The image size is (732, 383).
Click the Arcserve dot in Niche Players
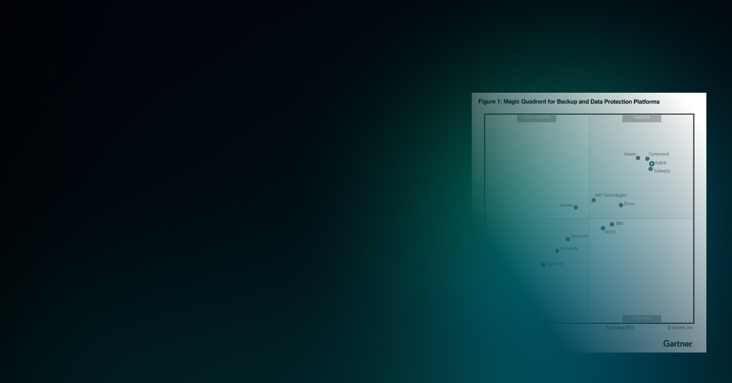click(x=568, y=238)
